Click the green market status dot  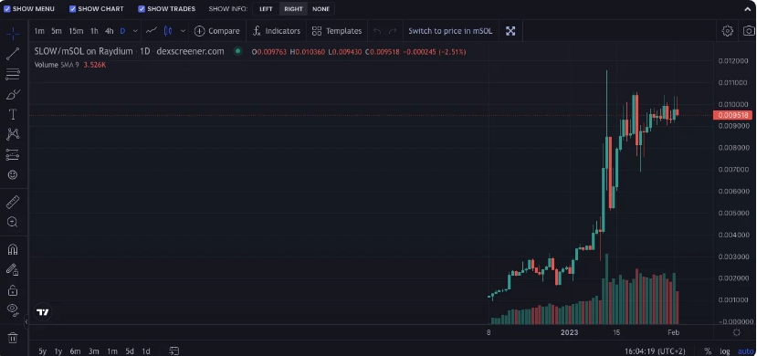237,51
